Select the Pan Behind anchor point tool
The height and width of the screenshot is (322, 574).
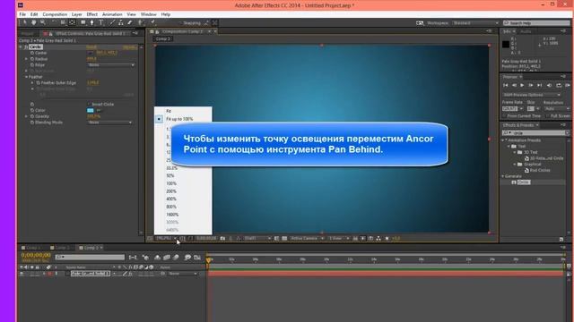pos(72,22)
